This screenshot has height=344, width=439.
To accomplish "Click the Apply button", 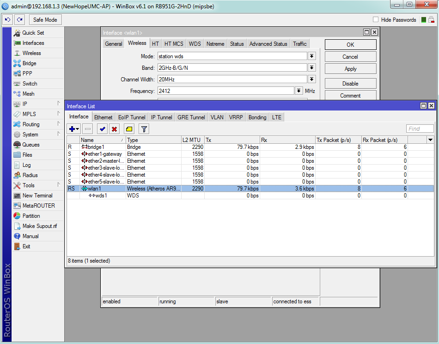I will point(350,68).
